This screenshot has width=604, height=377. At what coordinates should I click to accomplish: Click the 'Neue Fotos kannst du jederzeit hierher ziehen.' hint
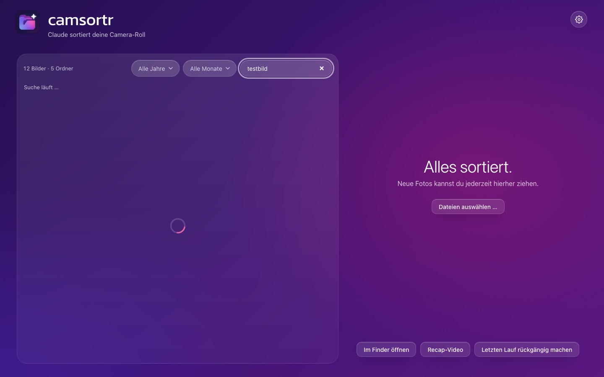click(468, 183)
